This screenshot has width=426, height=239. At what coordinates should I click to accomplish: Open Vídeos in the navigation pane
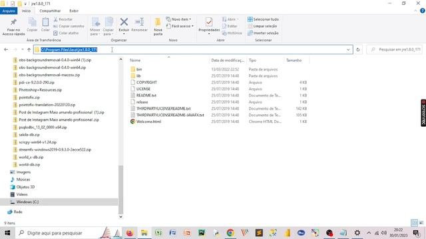click(22, 195)
